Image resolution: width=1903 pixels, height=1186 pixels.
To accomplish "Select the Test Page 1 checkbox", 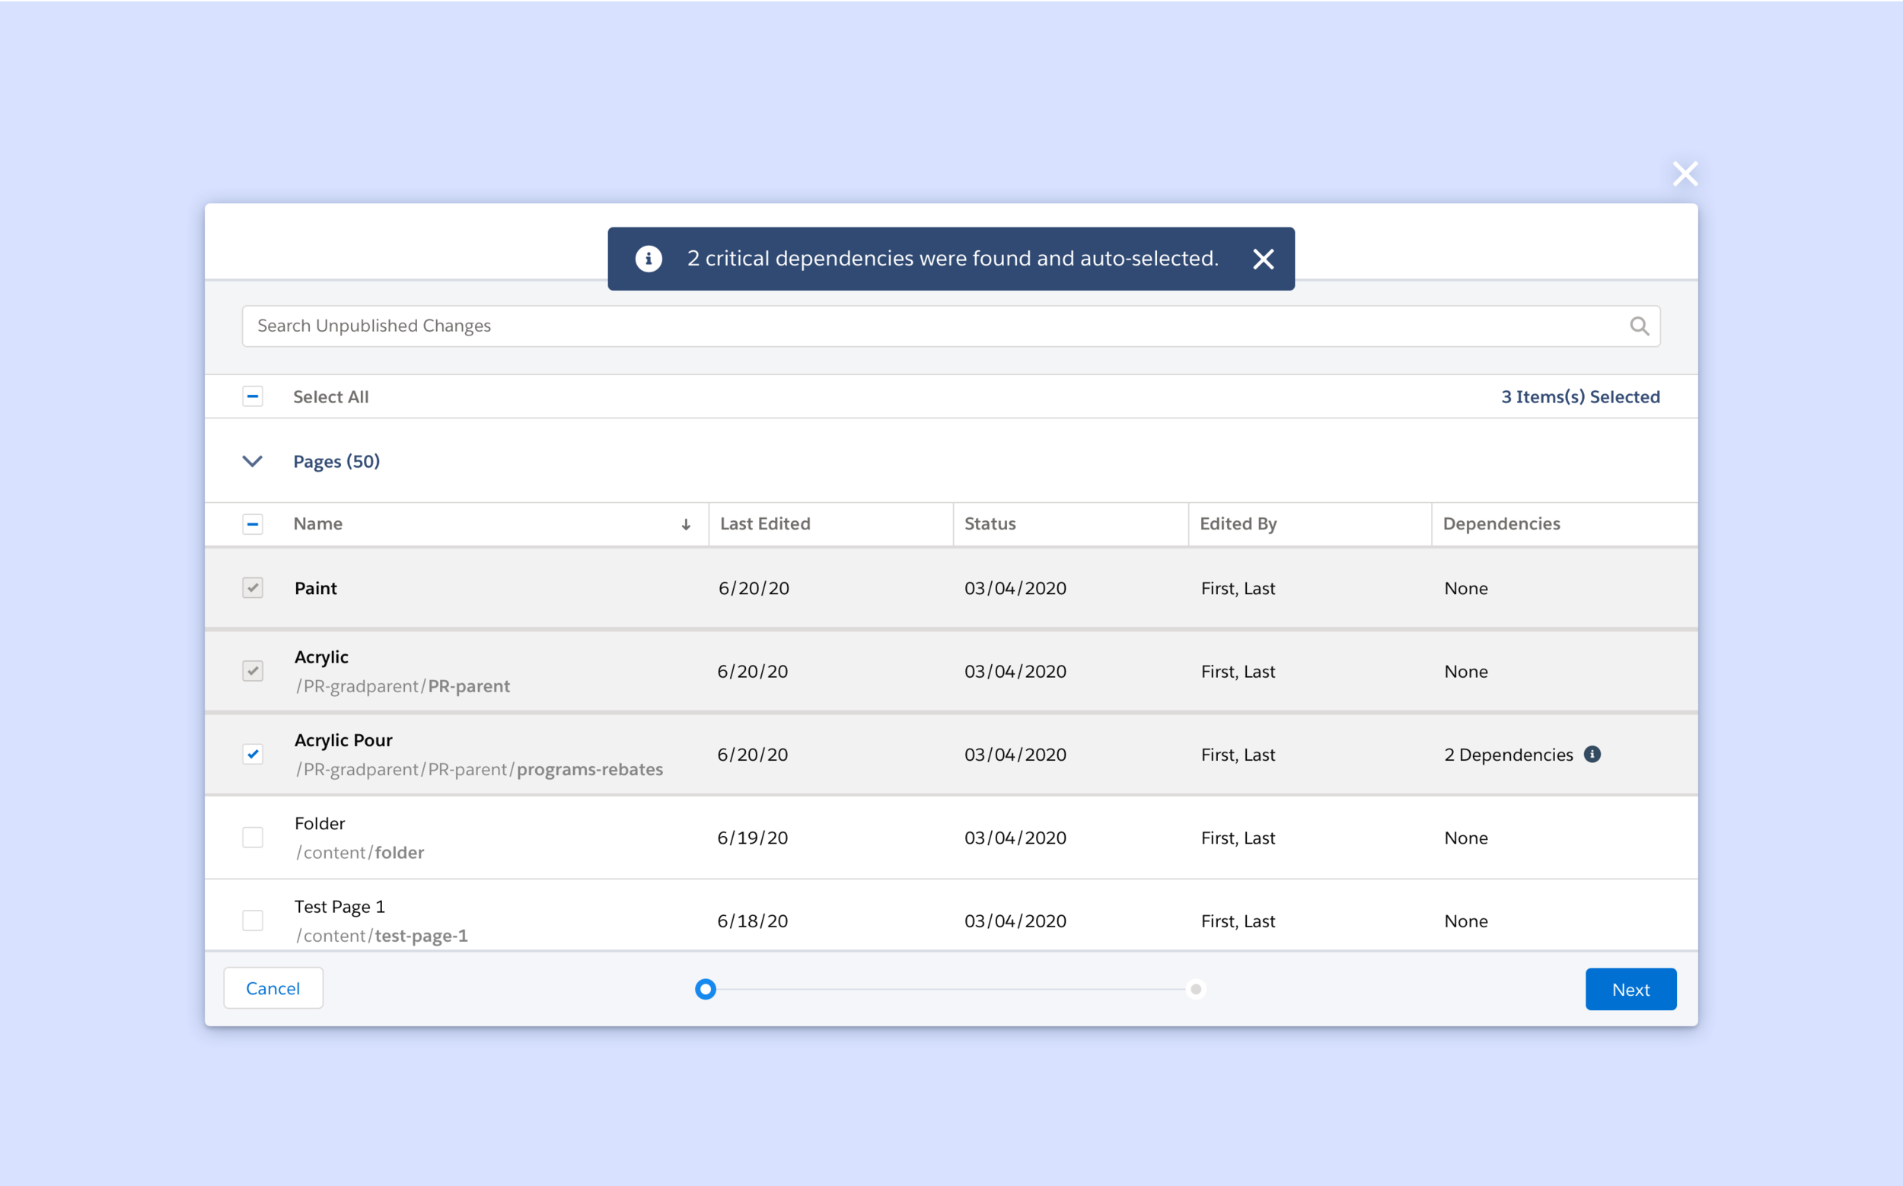I will point(253,921).
